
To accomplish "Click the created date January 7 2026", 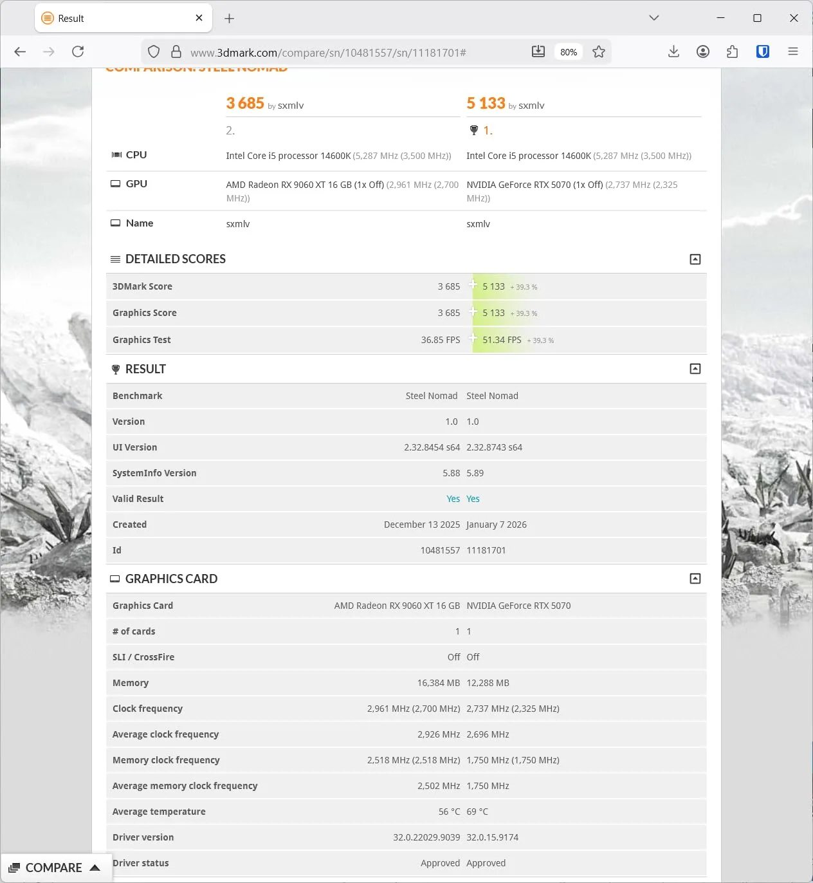I will point(497,525).
